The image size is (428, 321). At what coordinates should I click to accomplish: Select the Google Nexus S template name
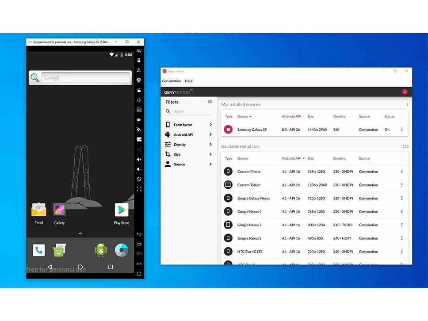(249, 238)
